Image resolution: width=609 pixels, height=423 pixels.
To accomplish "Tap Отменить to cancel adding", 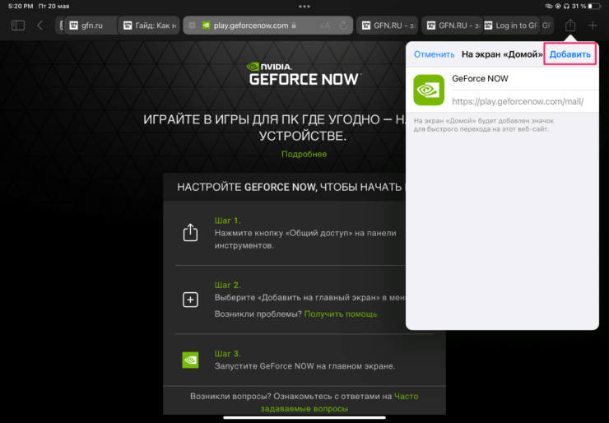I will point(434,54).
